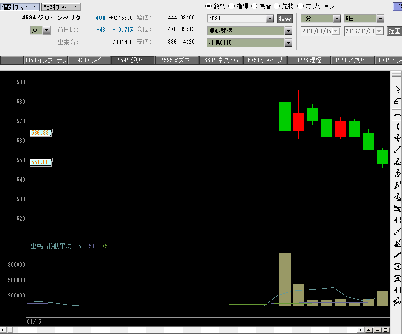The height and width of the screenshot is (334, 402).
Task: Click the toolbar grip handle at top
Action: pos(396,75)
